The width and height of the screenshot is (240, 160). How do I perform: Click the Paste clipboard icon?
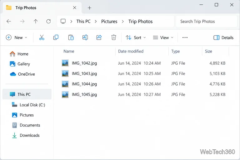71,37
